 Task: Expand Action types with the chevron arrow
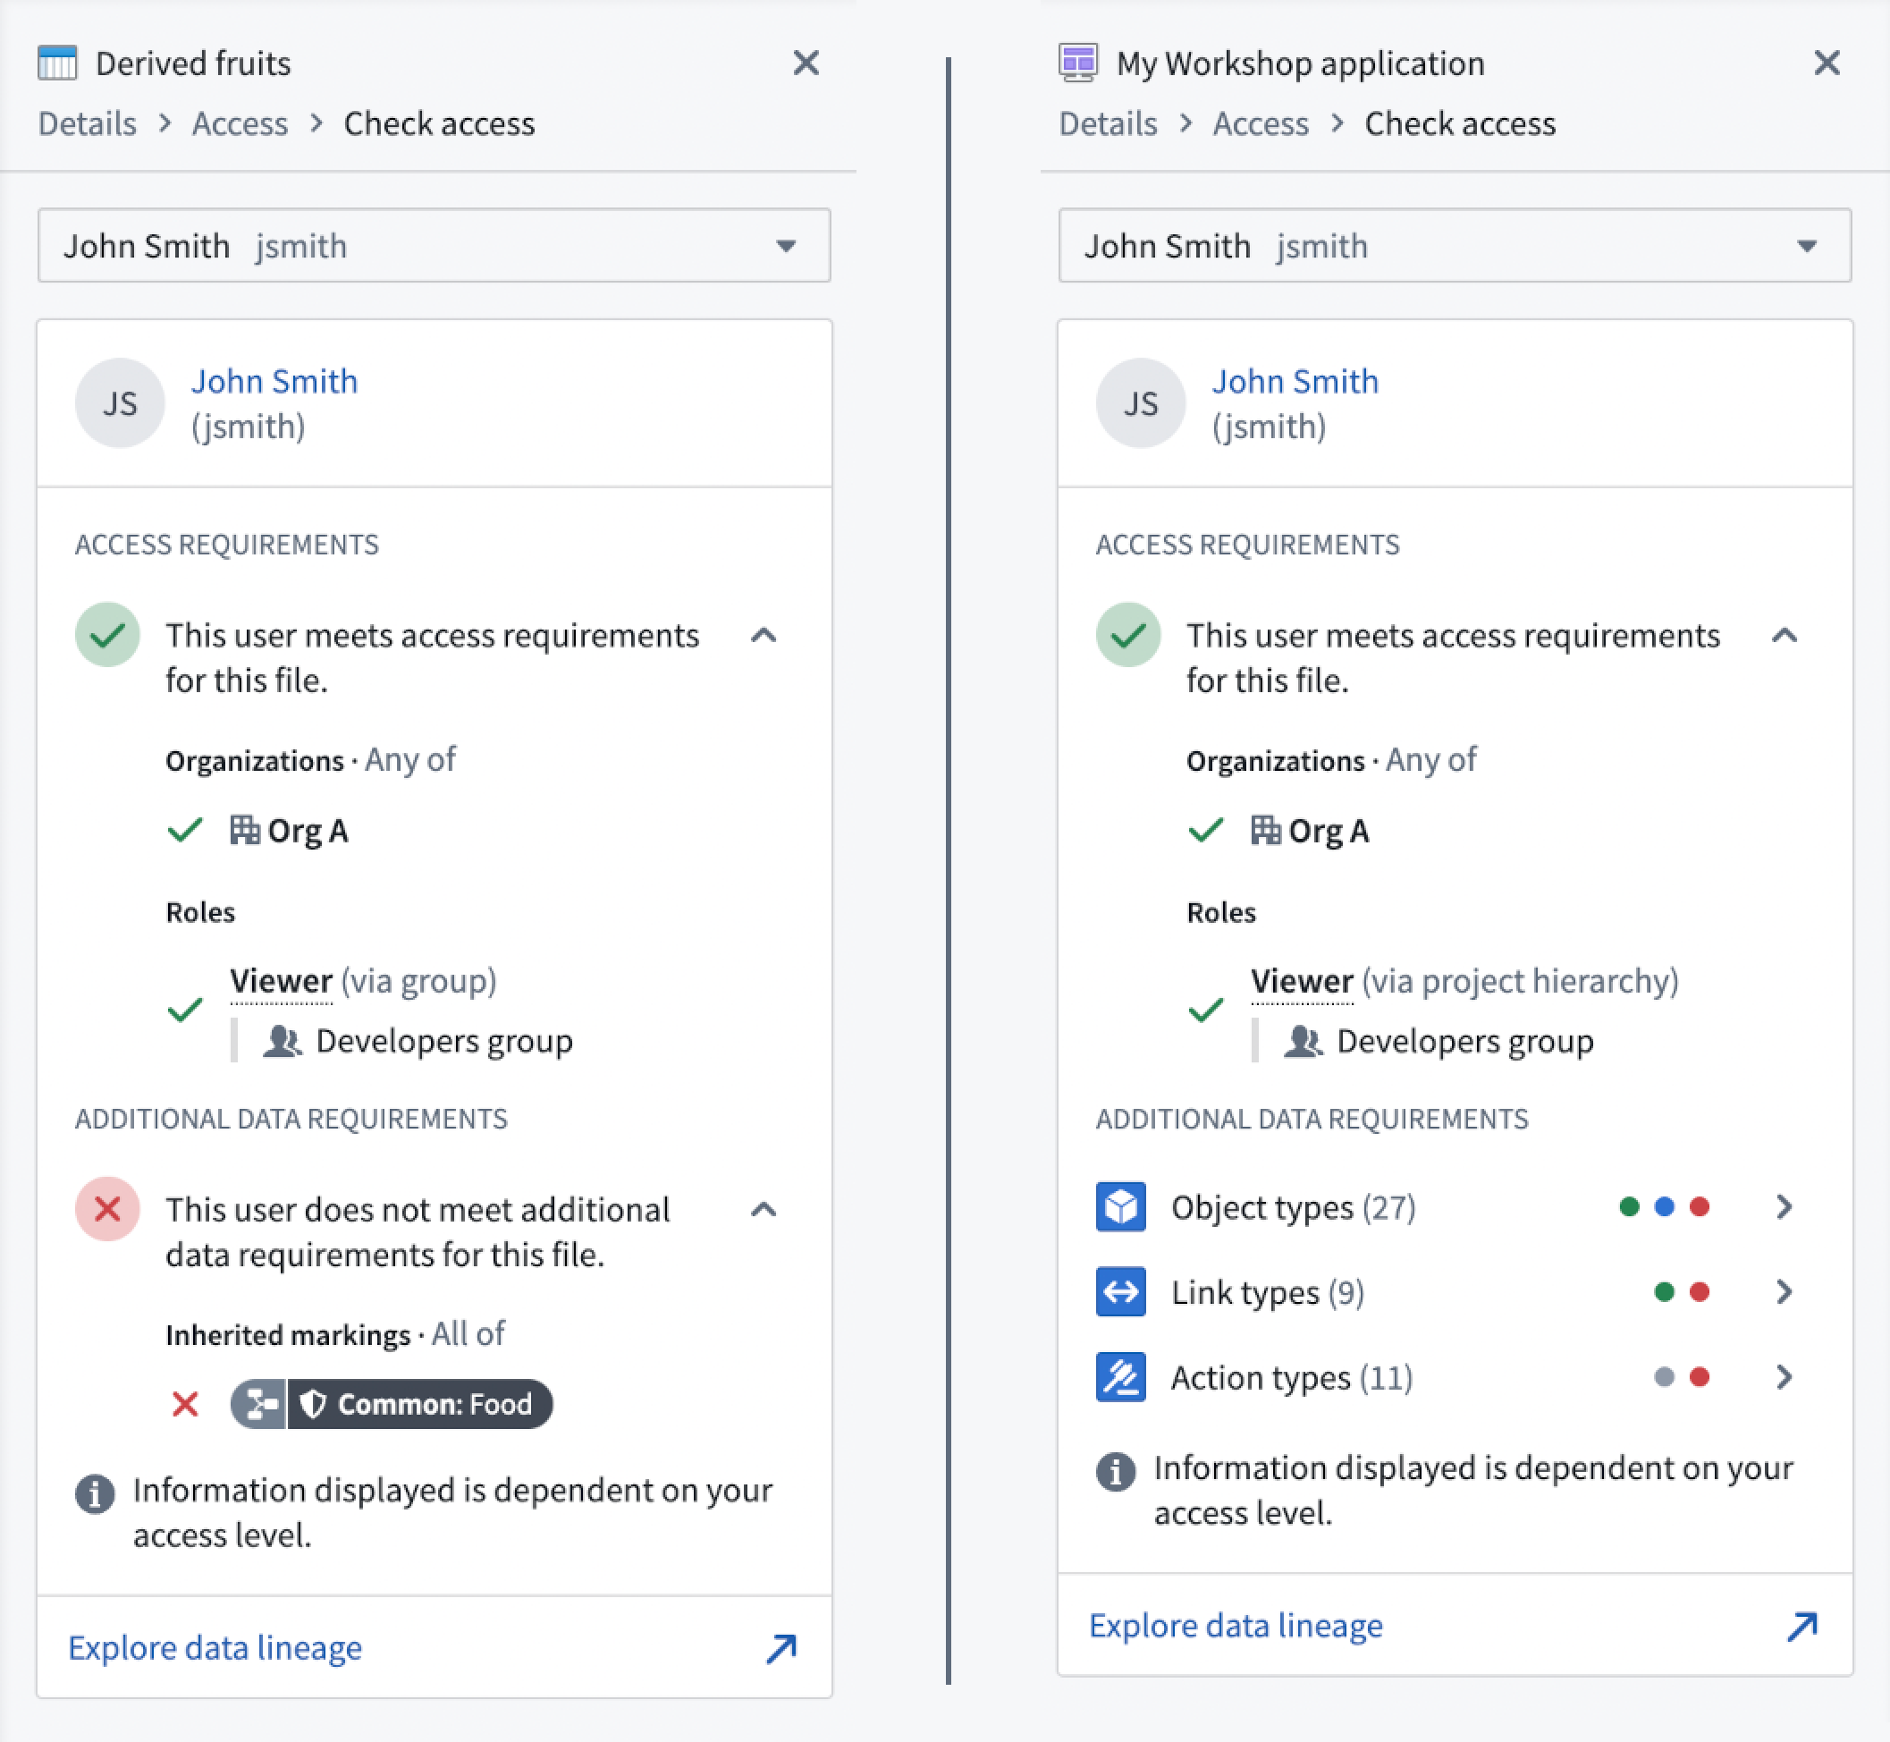pyautogui.click(x=1784, y=1377)
